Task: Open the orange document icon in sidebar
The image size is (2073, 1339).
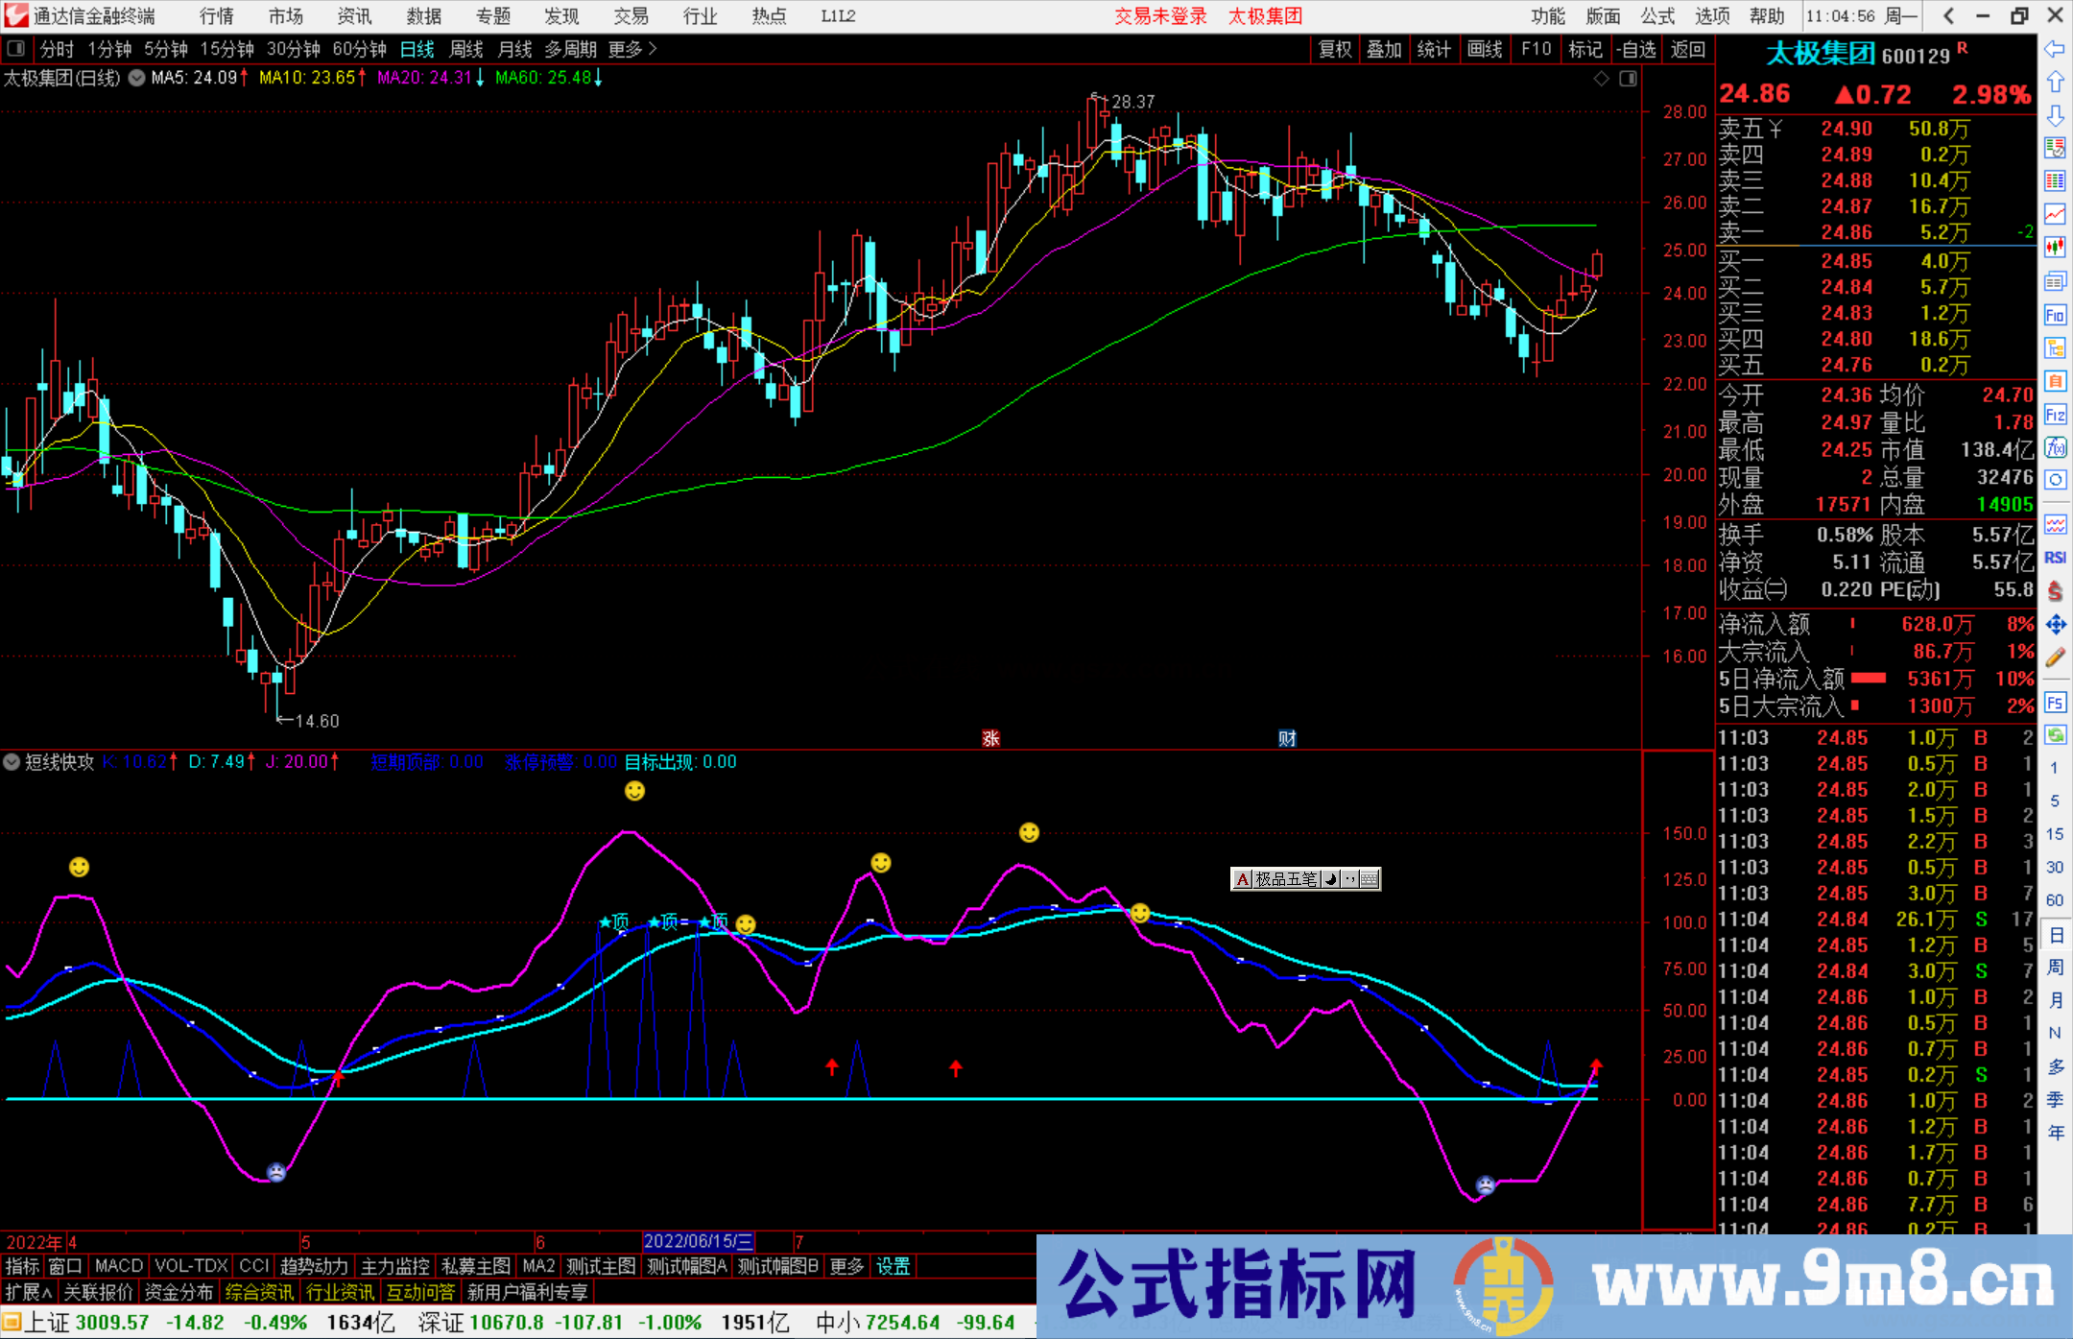Action: click(x=2055, y=381)
